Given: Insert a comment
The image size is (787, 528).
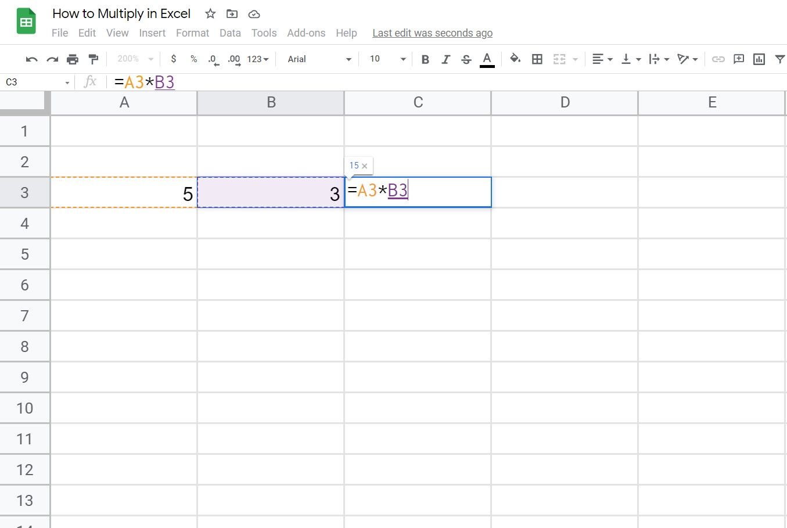Looking at the screenshot, I should point(738,59).
